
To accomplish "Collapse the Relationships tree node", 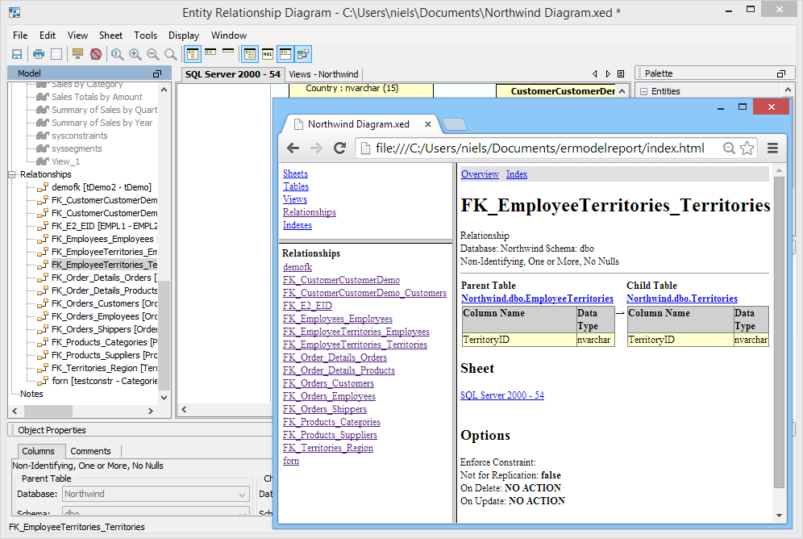I will pyautogui.click(x=12, y=175).
